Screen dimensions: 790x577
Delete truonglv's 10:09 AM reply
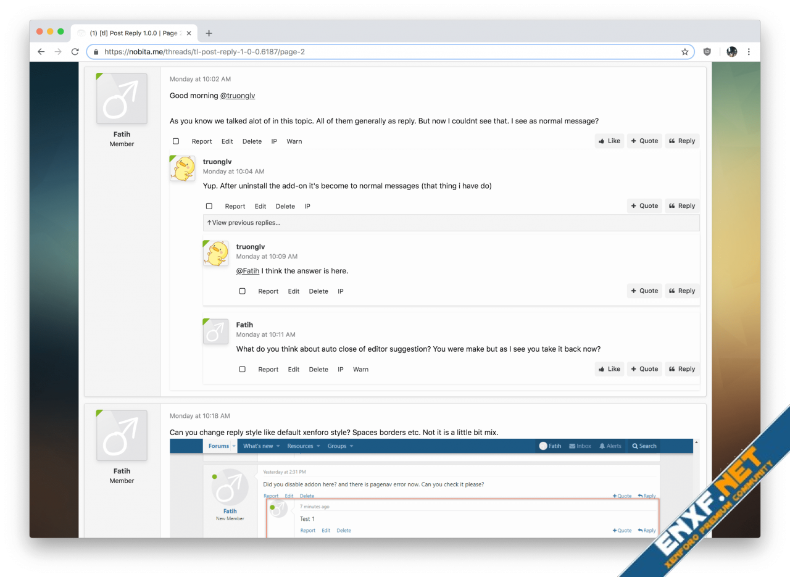pyautogui.click(x=318, y=291)
